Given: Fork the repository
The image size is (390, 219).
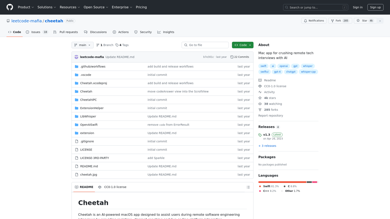Looking at the screenshot, I should (340, 21).
